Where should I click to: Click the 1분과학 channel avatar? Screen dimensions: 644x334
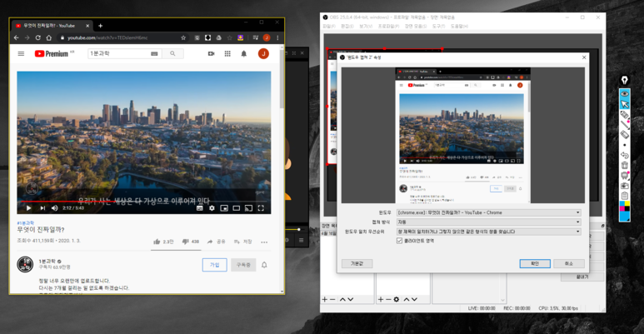click(x=25, y=264)
